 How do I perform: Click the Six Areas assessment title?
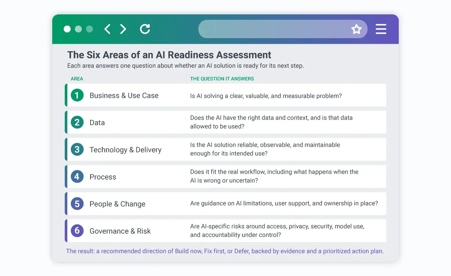tap(169, 55)
